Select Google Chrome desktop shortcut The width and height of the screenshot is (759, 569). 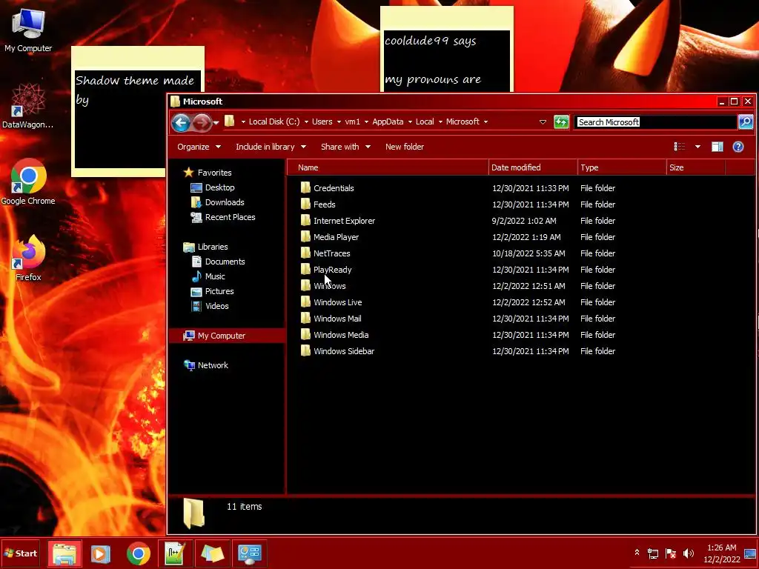[28, 182]
